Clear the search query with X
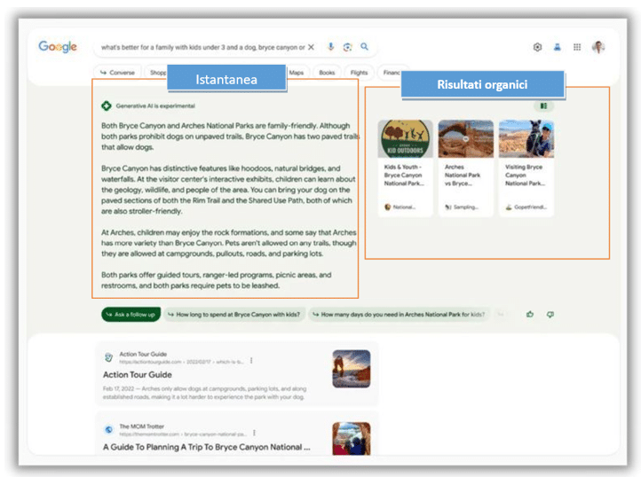 pyautogui.click(x=311, y=47)
